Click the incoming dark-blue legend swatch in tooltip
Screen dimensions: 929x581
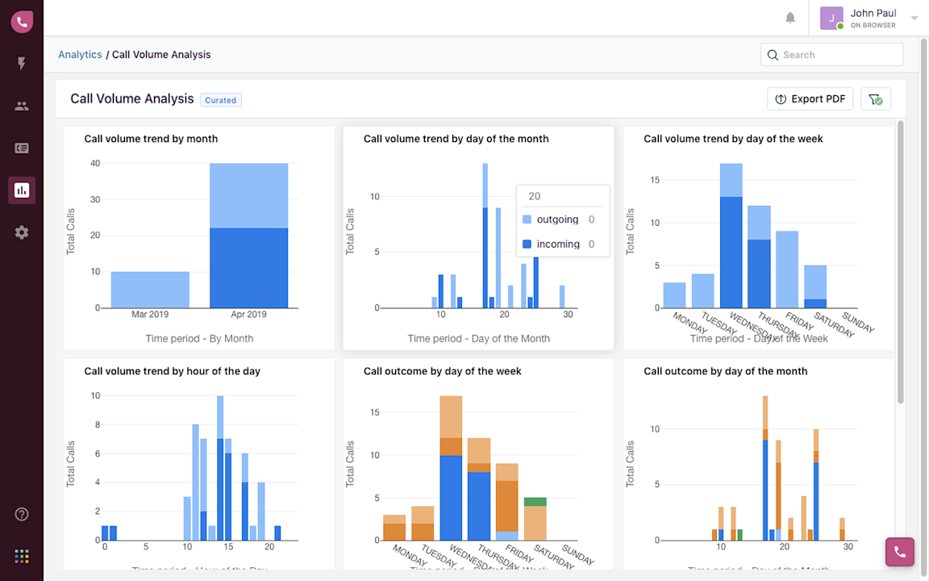527,245
